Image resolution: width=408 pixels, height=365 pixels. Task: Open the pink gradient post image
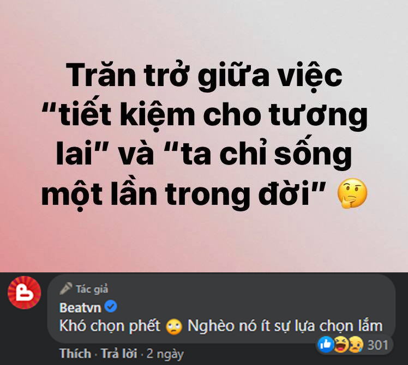tap(204, 136)
